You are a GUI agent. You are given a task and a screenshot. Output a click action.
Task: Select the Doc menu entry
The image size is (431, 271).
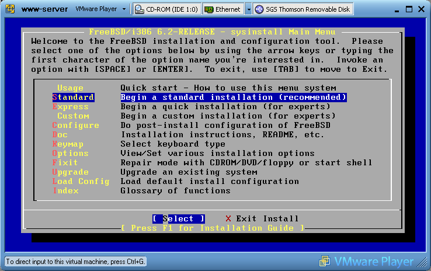60,135
